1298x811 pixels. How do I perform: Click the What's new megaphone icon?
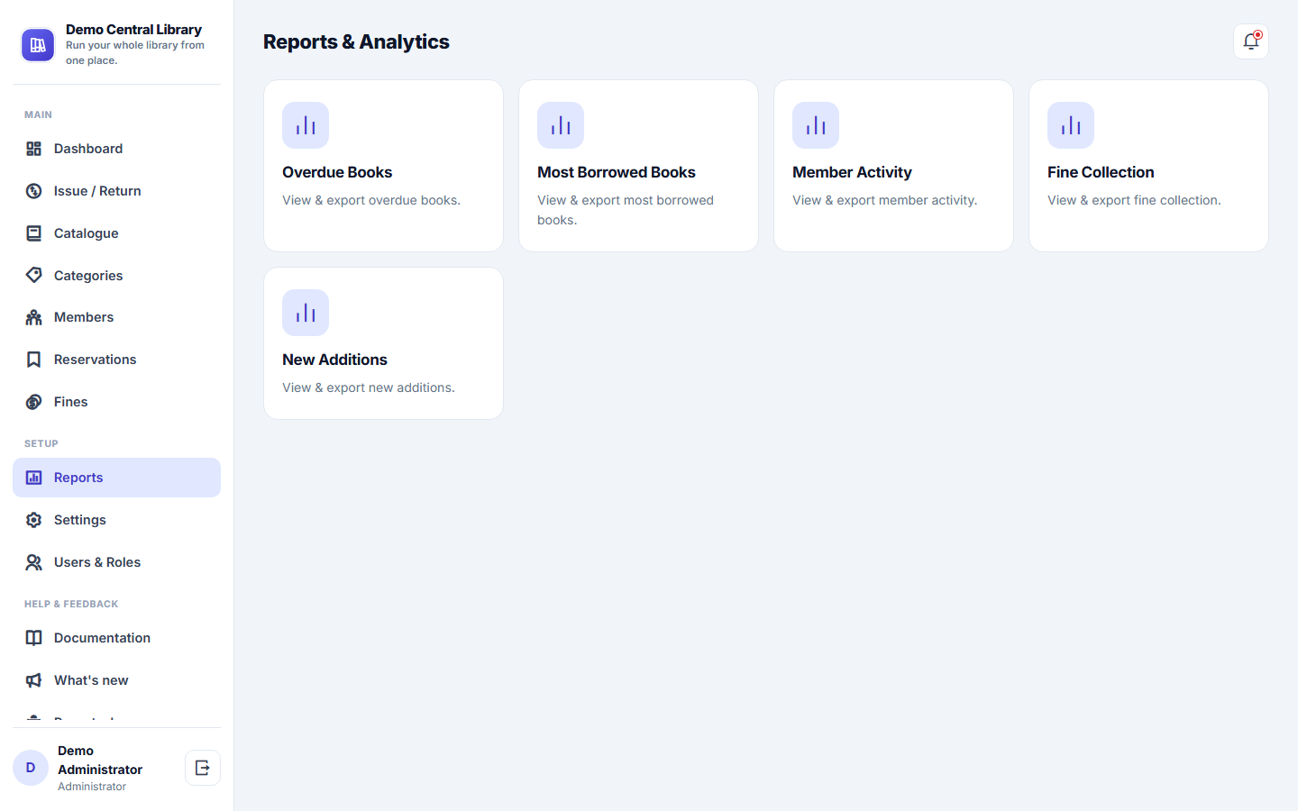click(33, 680)
